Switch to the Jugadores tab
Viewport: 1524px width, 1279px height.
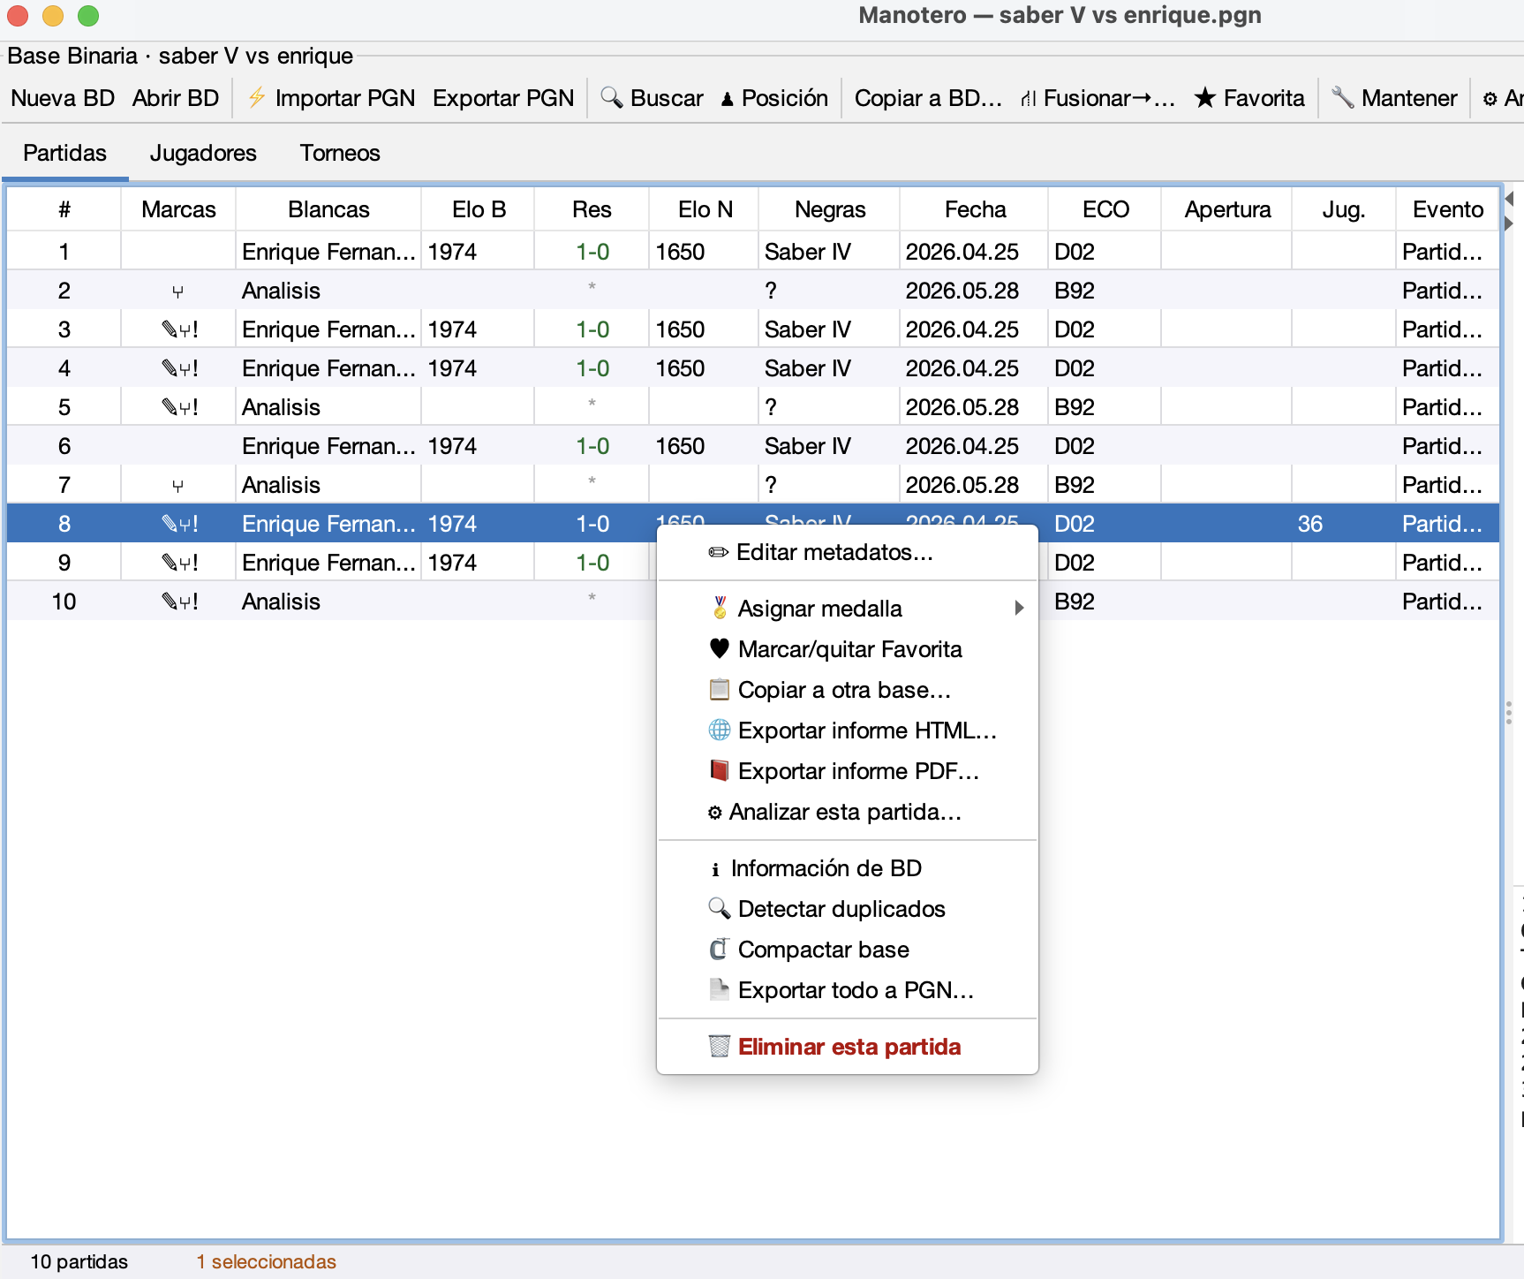coord(203,153)
